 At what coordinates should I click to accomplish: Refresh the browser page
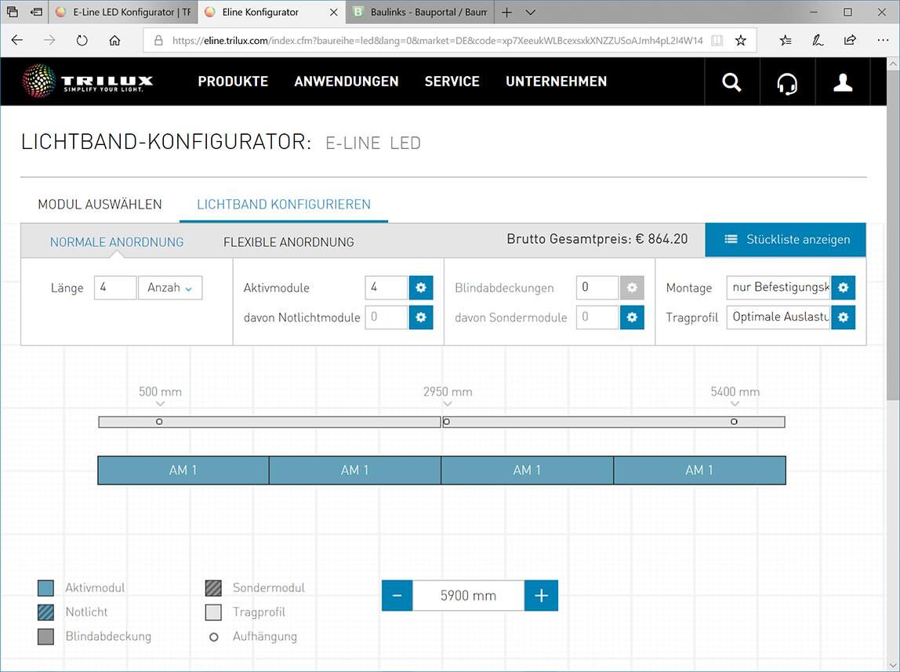tap(82, 40)
